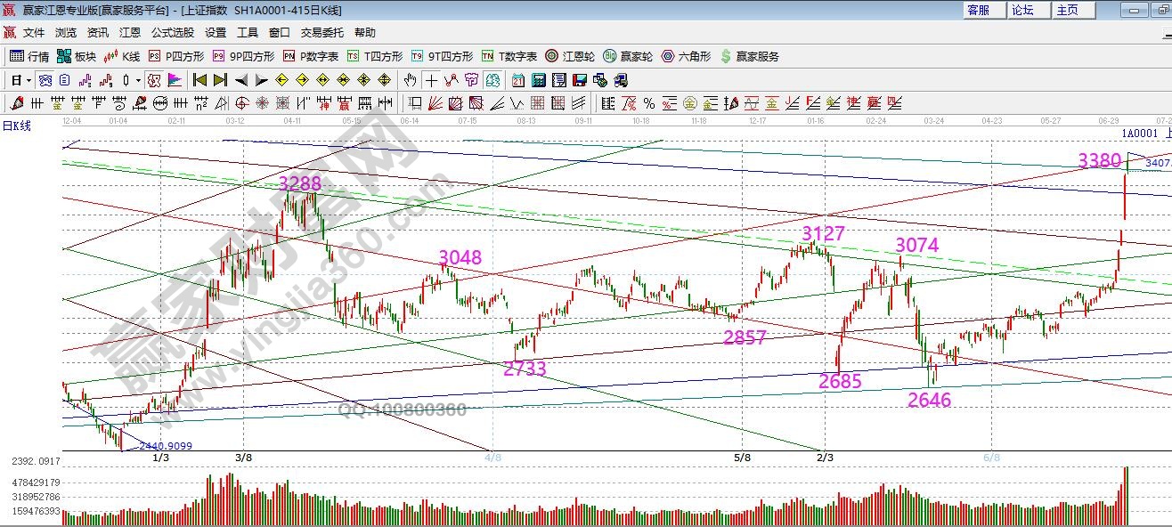Open the 江恩 menu in menu bar

pyautogui.click(x=130, y=33)
